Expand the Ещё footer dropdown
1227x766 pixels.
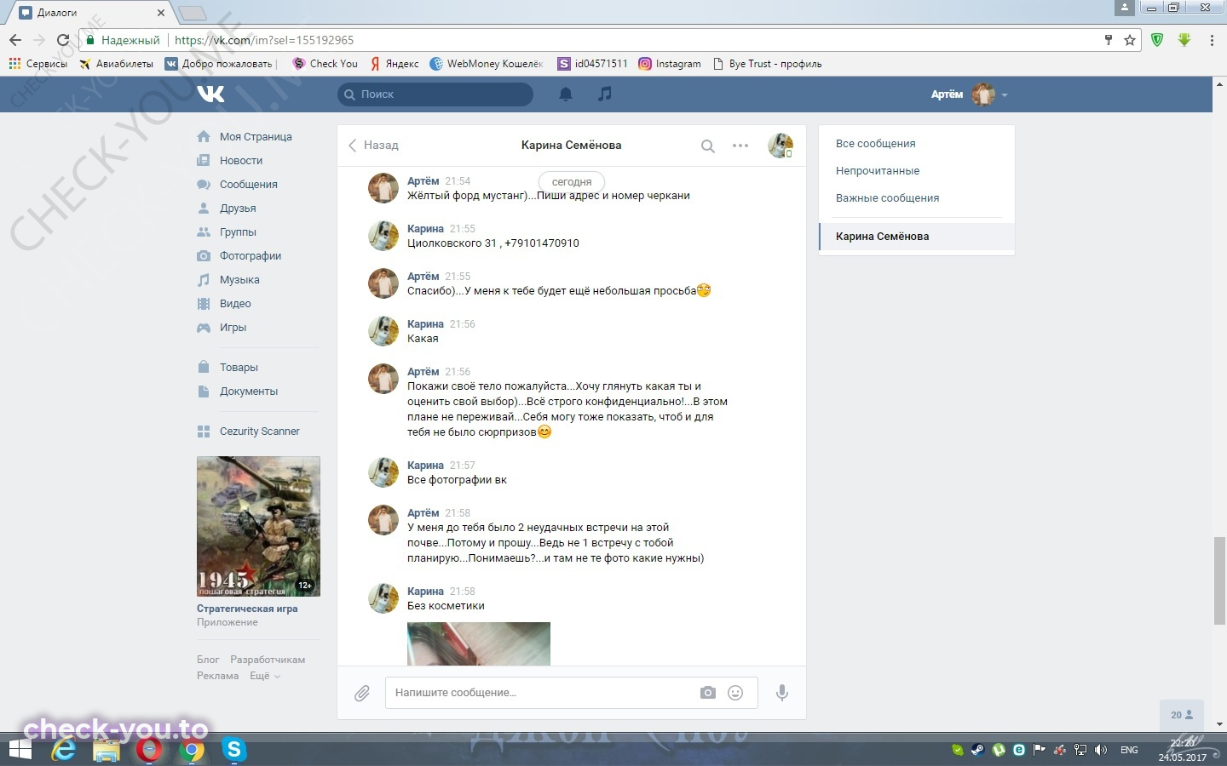pyautogui.click(x=264, y=676)
